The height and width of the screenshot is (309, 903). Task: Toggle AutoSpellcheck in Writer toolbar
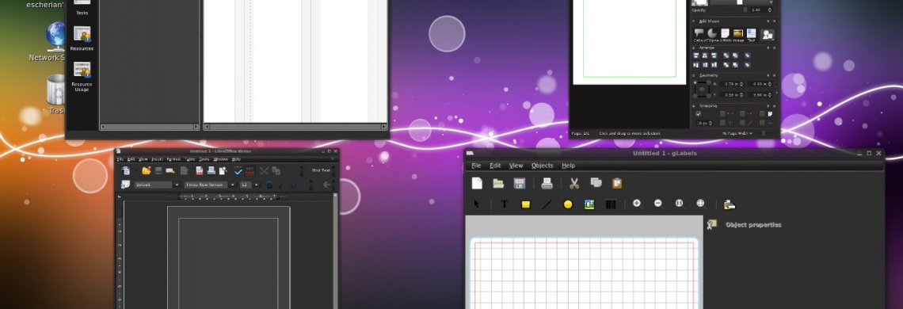(250, 170)
